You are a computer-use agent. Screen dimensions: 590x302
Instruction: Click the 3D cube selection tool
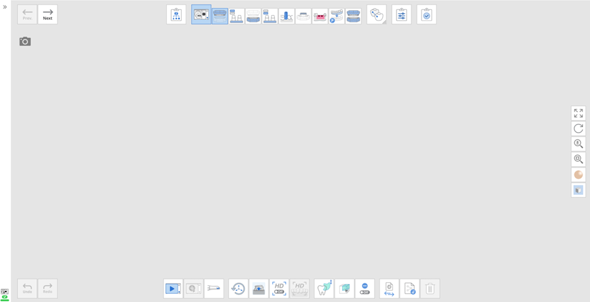(344, 288)
